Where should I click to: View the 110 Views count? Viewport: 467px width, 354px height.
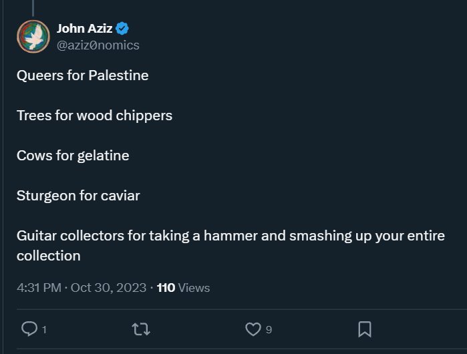pos(183,288)
